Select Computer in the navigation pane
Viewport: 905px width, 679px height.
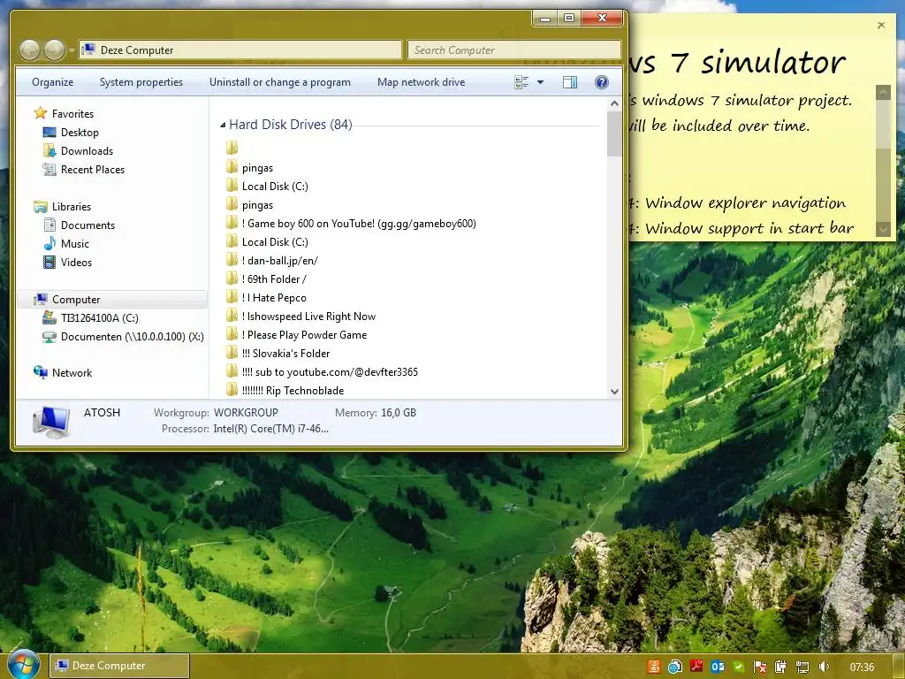click(112, 299)
